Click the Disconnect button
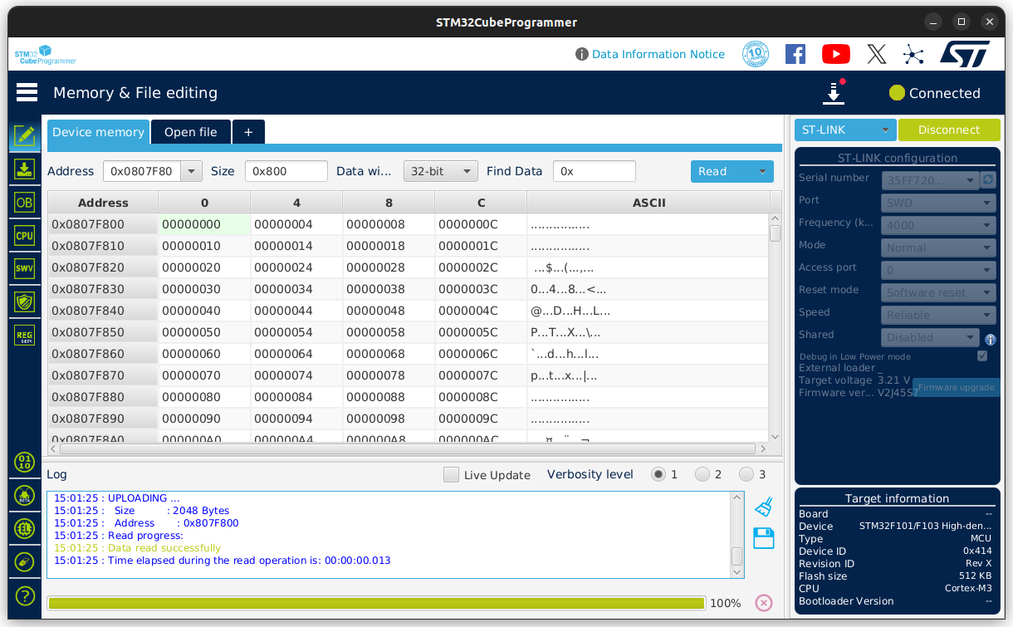Image resolution: width=1013 pixels, height=627 pixels. (949, 130)
